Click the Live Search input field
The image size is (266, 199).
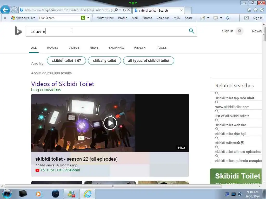(59, 18)
